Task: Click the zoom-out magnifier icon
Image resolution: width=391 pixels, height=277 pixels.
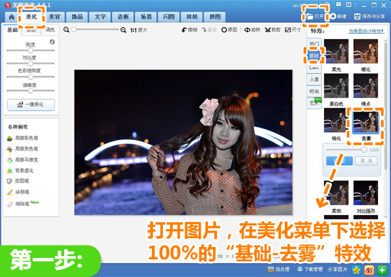Action: pos(66,30)
